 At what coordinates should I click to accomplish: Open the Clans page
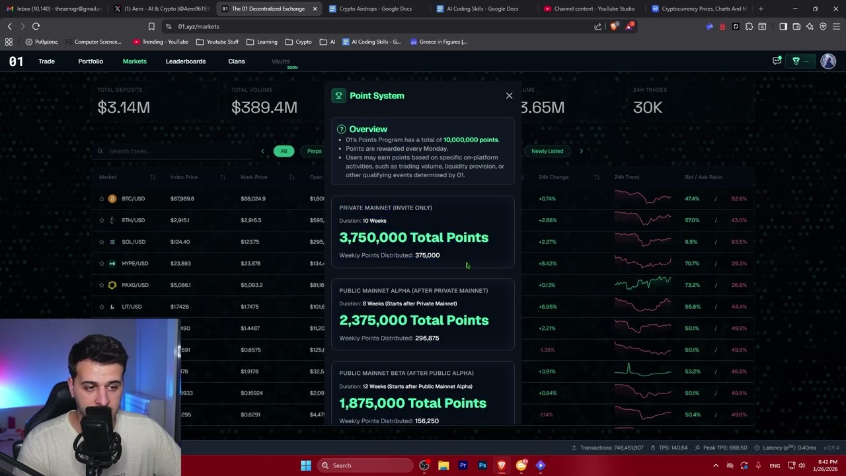(237, 61)
